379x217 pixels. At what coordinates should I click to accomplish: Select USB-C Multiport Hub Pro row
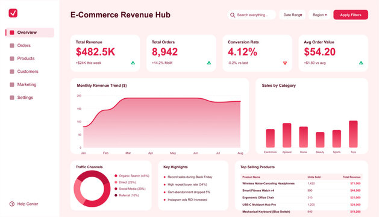[301, 205]
